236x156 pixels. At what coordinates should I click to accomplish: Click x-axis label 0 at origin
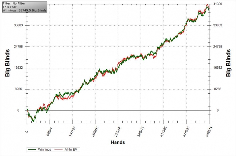tap(27, 131)
